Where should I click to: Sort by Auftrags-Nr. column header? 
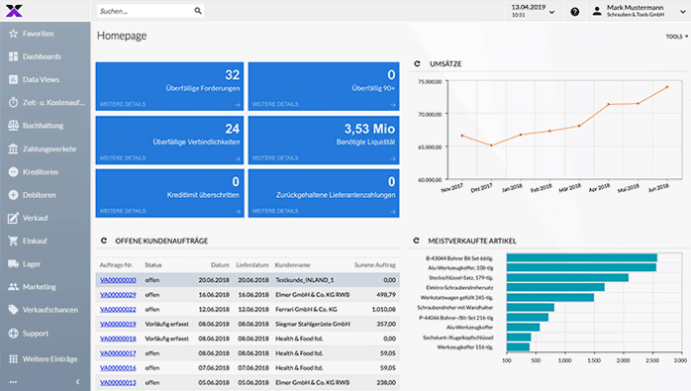(117, 265)
